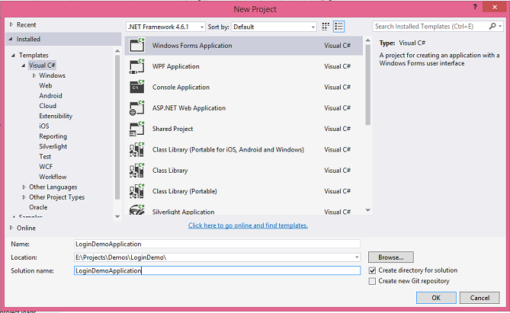
Task: Select 'Class Library (Portable)' row text
Action: (x=184, y=191)
